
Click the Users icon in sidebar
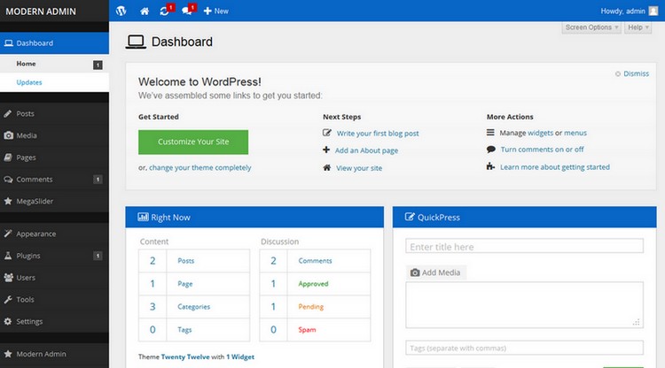9,278
